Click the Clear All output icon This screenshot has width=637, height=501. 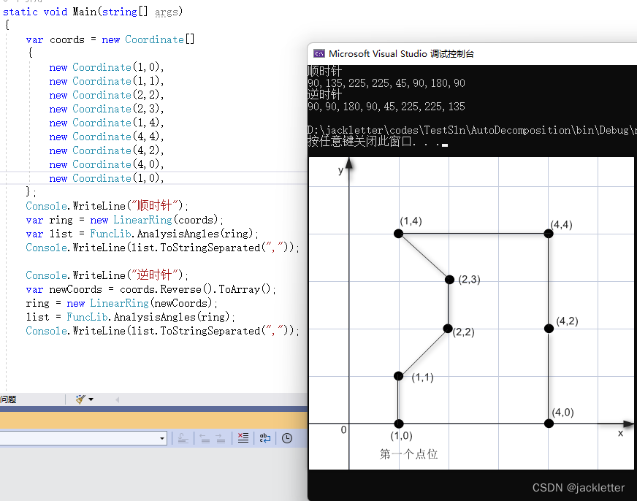[243, 438]
